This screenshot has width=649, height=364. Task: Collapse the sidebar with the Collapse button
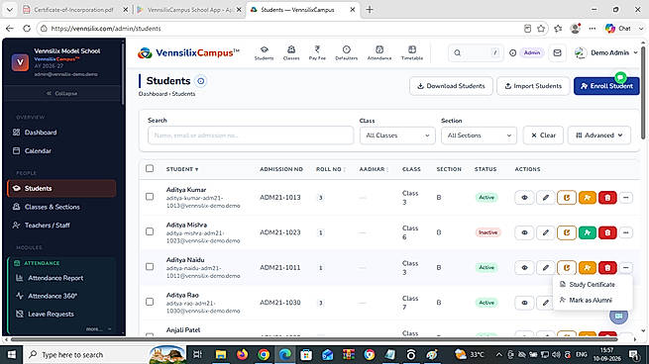click(x=62, y=93)
